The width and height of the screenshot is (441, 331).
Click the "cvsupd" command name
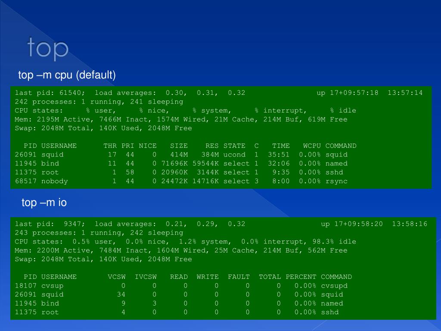click(x=334, y=286)
